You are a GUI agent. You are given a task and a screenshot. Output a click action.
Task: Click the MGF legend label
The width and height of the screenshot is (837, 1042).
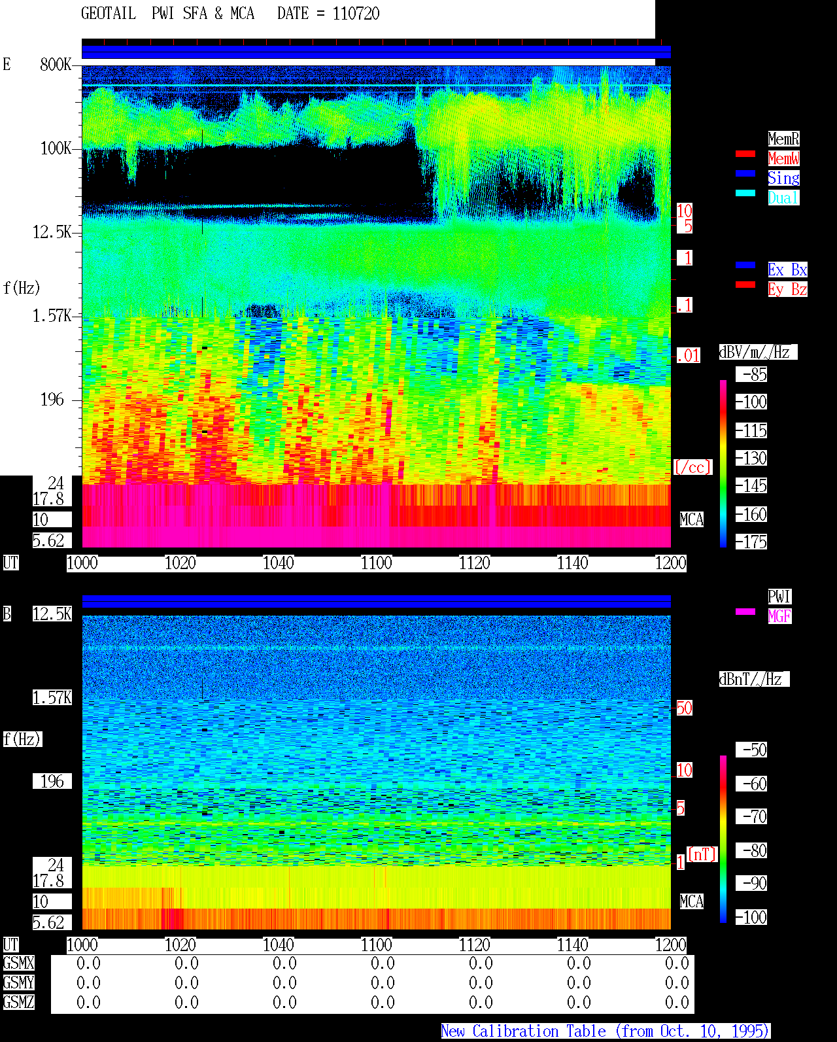click(x=779, y=616)
